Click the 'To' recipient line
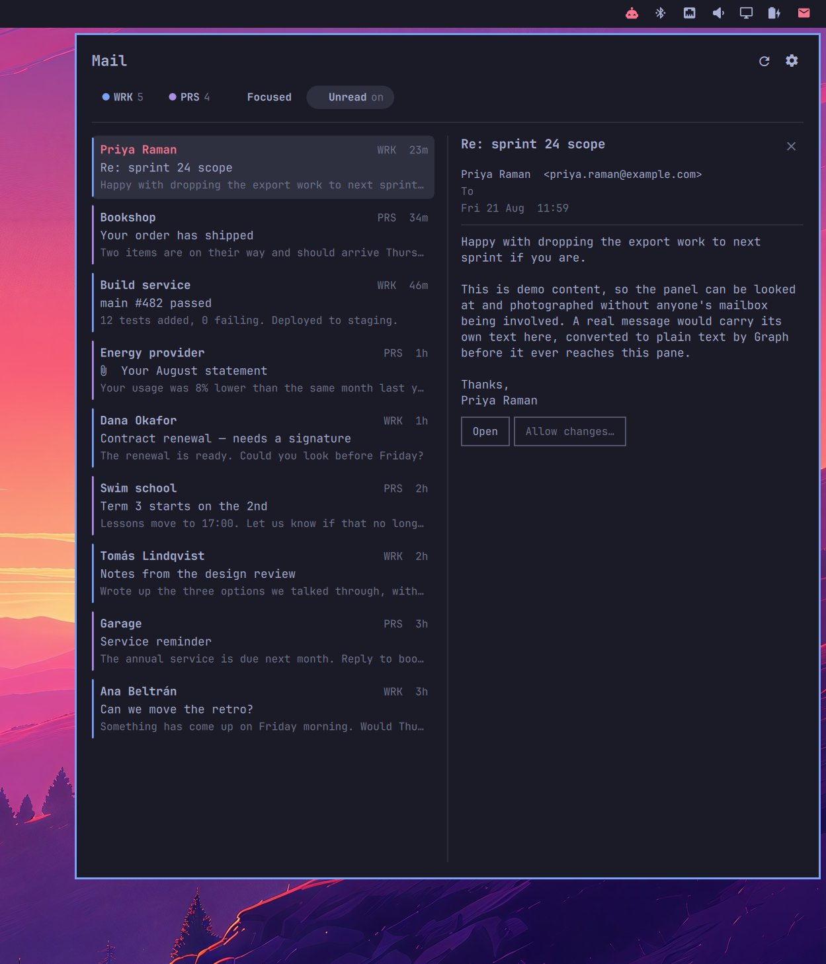 [x=467, y=192]
